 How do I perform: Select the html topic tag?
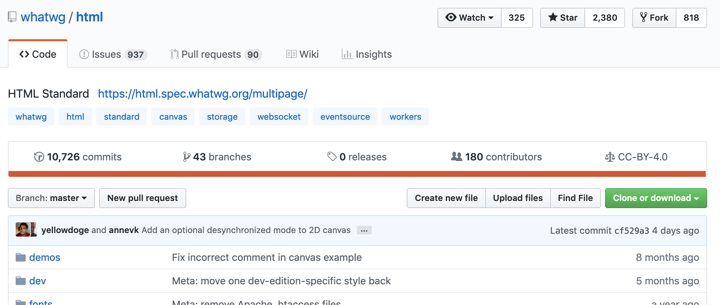75,117
